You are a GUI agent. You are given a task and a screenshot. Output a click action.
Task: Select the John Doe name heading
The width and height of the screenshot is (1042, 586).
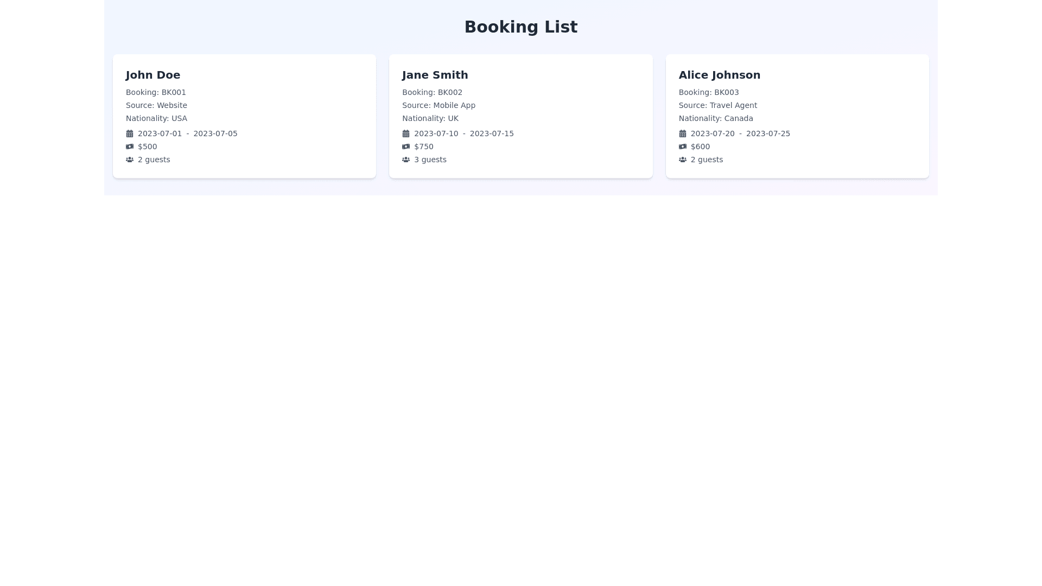point(153,75)
